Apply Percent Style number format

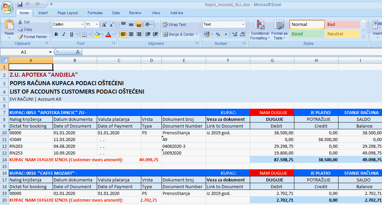pyautogui.click(x=218, y=34)
